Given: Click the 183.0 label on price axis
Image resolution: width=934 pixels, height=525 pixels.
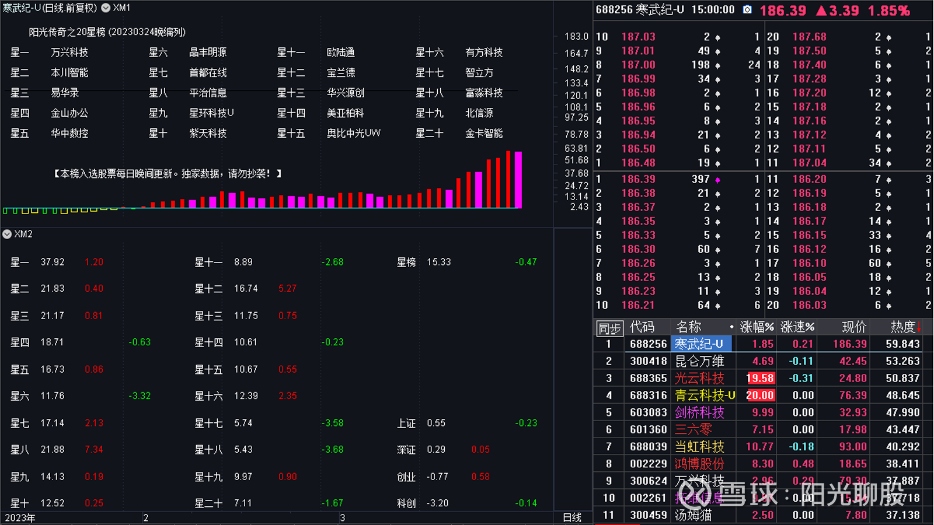Looking at the screenshot, I should [576, 36].
